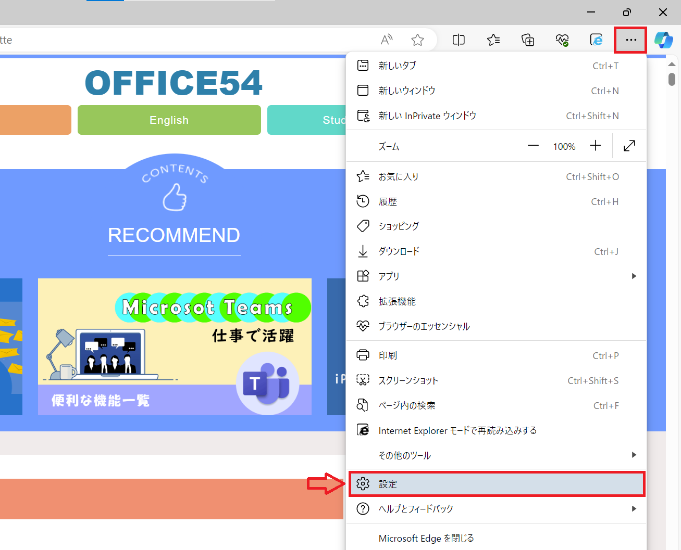Click the orange navigation button left of English
This screenshot has height=550, width=681.
(35, 120)
